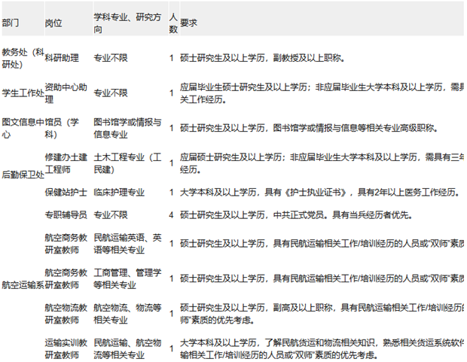
Task: Click the 航空运输系 department cell
Action: [23, 285]
